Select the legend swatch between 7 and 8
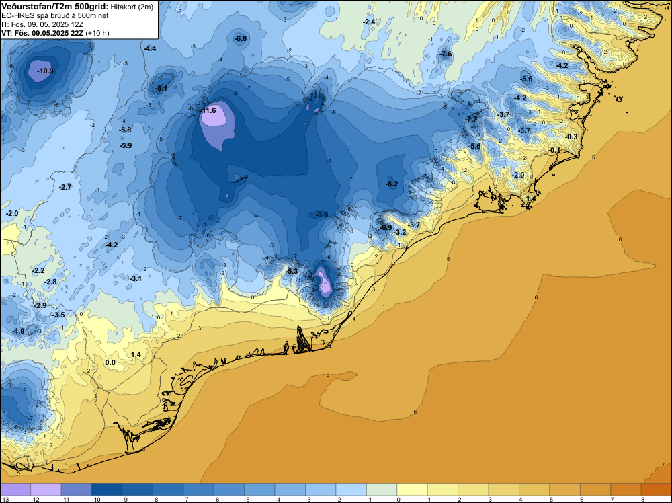This screenshot has height=503, width=672. 626,490
